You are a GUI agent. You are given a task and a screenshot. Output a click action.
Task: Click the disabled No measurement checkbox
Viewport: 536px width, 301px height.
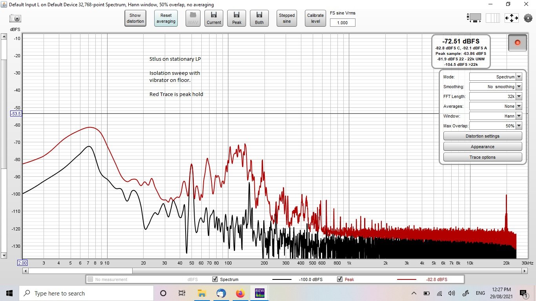[90, 279]
